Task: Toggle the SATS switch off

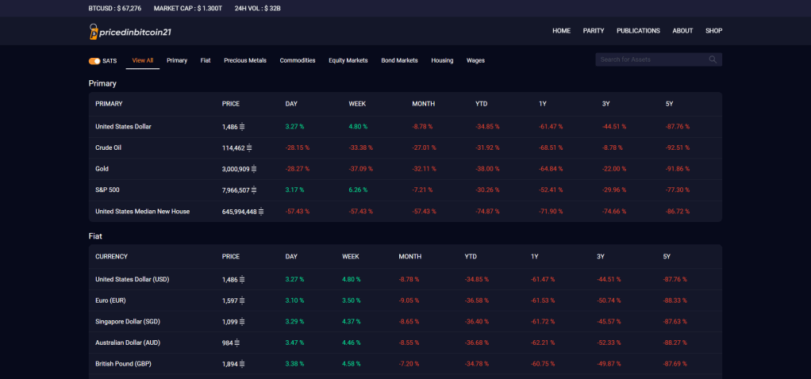Action: 94,60
